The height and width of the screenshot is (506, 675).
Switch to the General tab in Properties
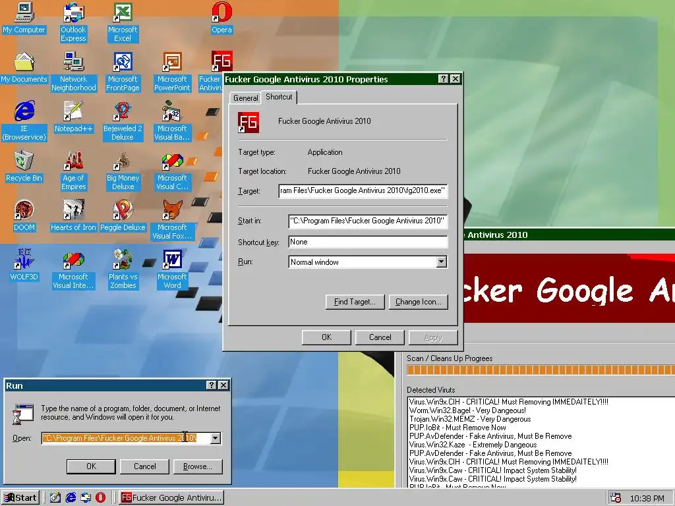point(245,98)
